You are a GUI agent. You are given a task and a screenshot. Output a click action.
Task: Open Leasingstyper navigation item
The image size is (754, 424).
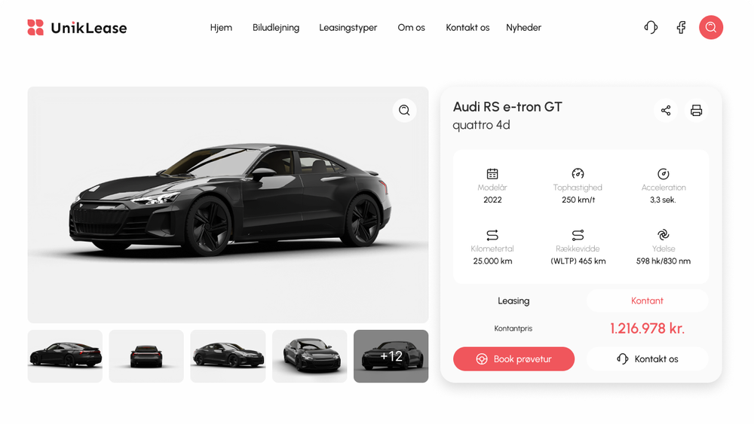tap(348, 28)
